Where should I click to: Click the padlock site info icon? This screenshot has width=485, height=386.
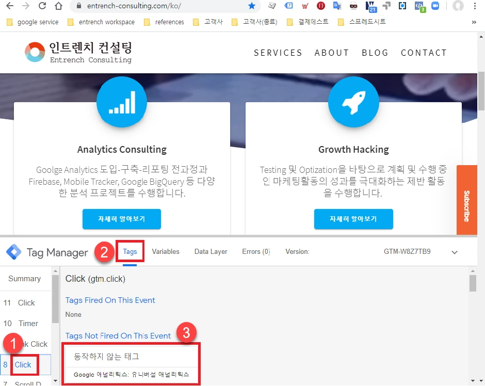point(79,6)
